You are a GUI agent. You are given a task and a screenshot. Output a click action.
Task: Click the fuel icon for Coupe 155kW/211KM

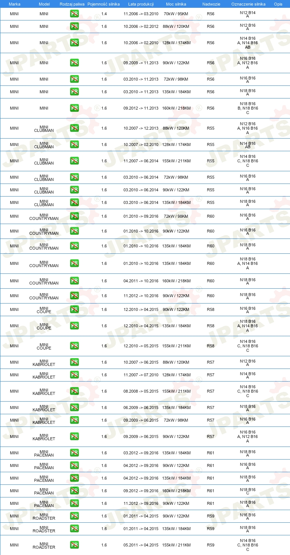74,346
